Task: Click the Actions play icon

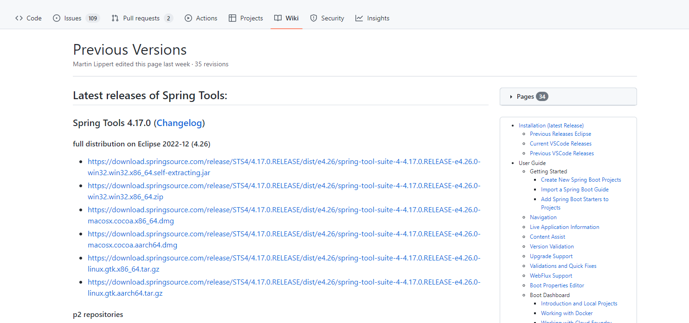Action: pos(188,18)
